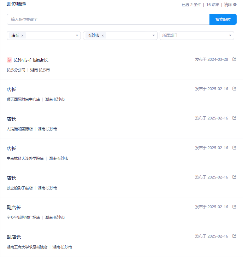
Task: Click publish date of 宁乡宁邦购物广场店 job
Action: (x=212, y=207)
